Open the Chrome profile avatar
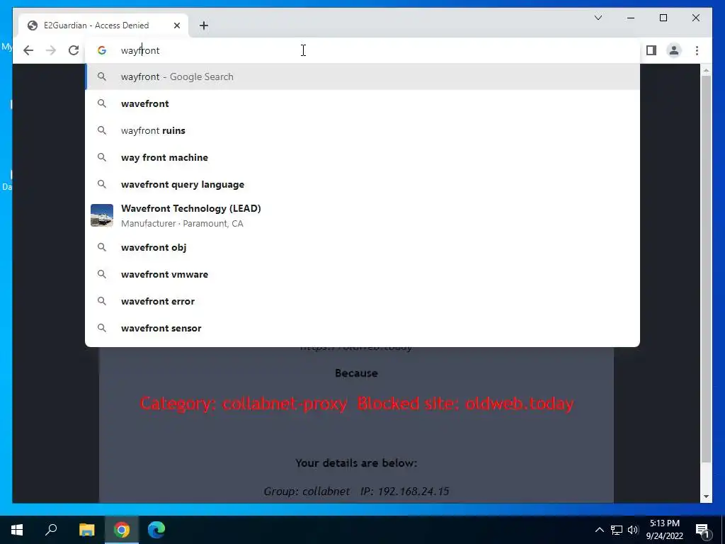Screen dimensions: 725x544 tap(674, 50)
